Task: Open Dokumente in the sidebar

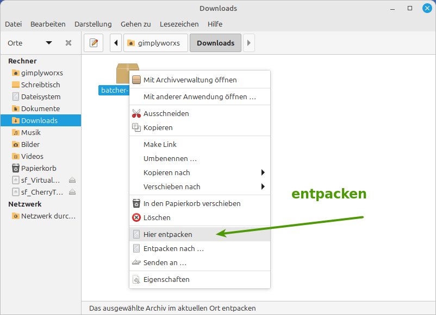Action: tap(41, 108)
